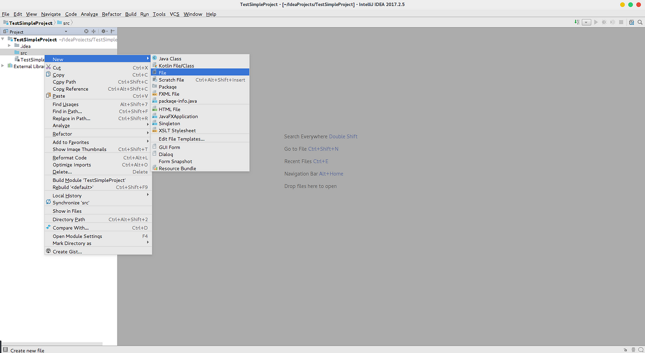
Task: Click the GitHub icon beside Create Gist
Action: click(48, 251)
